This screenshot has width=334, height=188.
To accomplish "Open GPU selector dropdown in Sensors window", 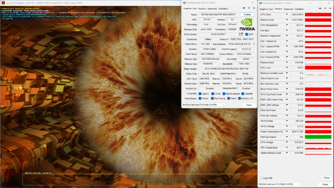I will 299,184.
